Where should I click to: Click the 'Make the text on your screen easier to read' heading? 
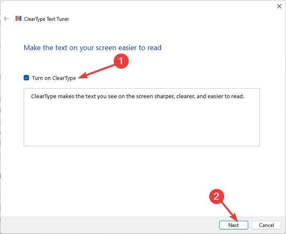coord(93,48)
